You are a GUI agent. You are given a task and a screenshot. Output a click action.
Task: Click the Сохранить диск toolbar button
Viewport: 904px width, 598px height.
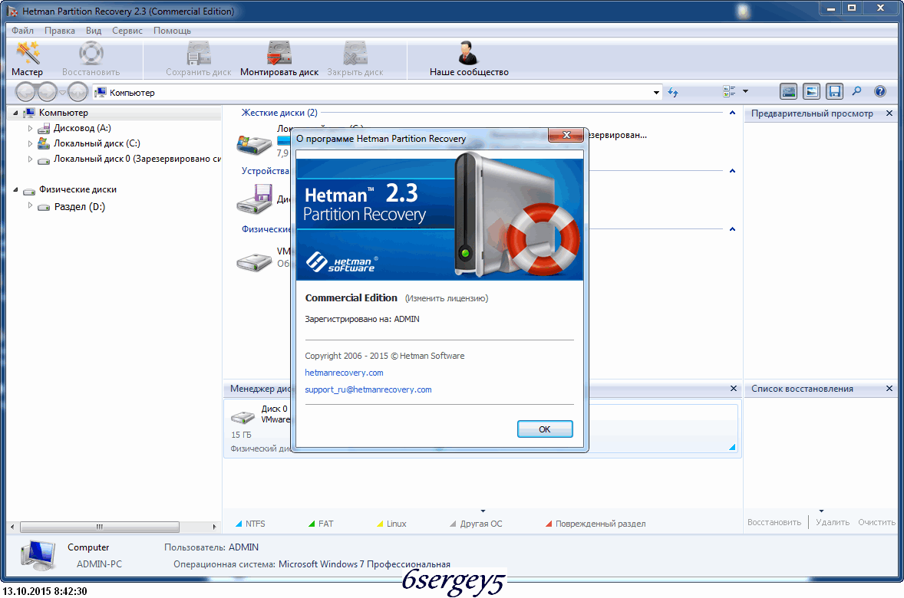point(198,58)
